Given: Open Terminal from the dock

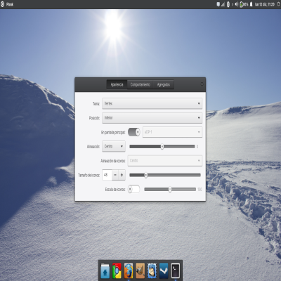Looking at the screenshot, I should [x=176, y=270].
